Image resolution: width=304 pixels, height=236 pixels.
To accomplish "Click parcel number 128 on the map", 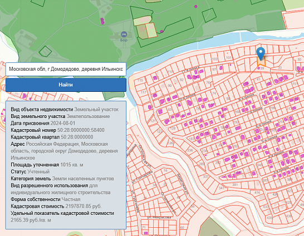I will [173, 128].
